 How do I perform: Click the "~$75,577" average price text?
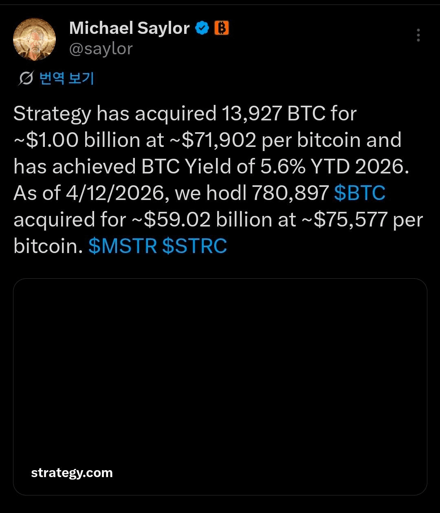(x=344, y=220)
